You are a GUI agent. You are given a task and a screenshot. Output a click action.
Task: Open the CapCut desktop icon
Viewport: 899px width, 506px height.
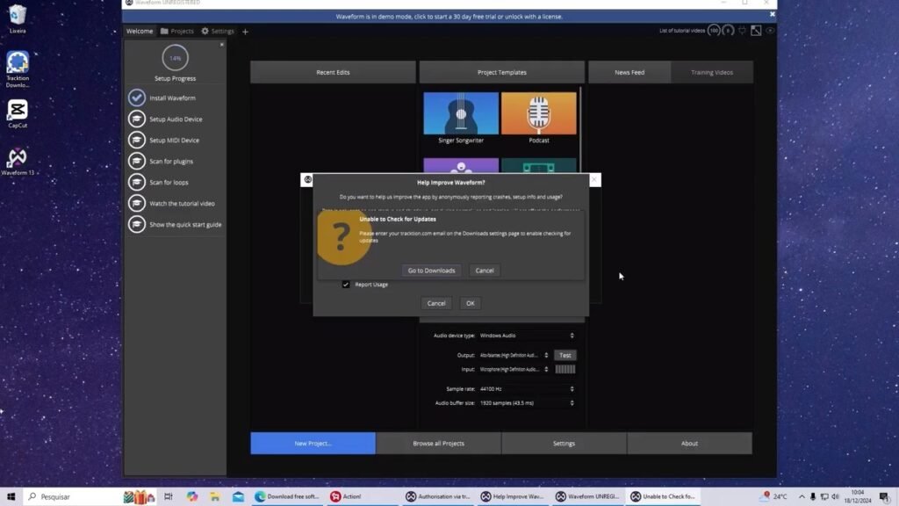18,113
